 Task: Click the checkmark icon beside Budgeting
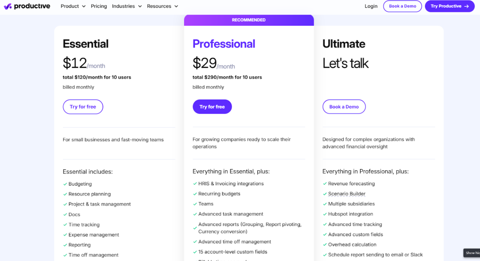(x=65, y=184)
